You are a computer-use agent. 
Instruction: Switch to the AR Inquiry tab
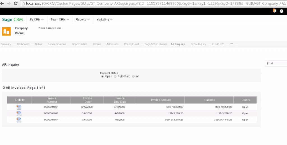(x=178, y=44)
